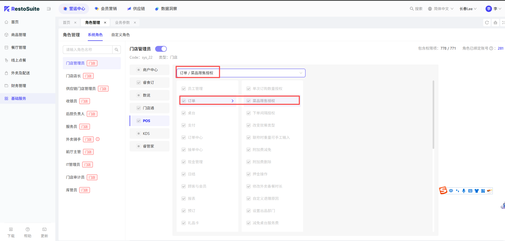This screenshot has height=241, width=505.
Task: Toggle the KDS module checkbox
Action: click(x=139, y=134)
